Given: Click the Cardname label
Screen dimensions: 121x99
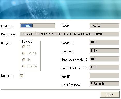Looking at the screenshot, I should (x=7, y=26).
